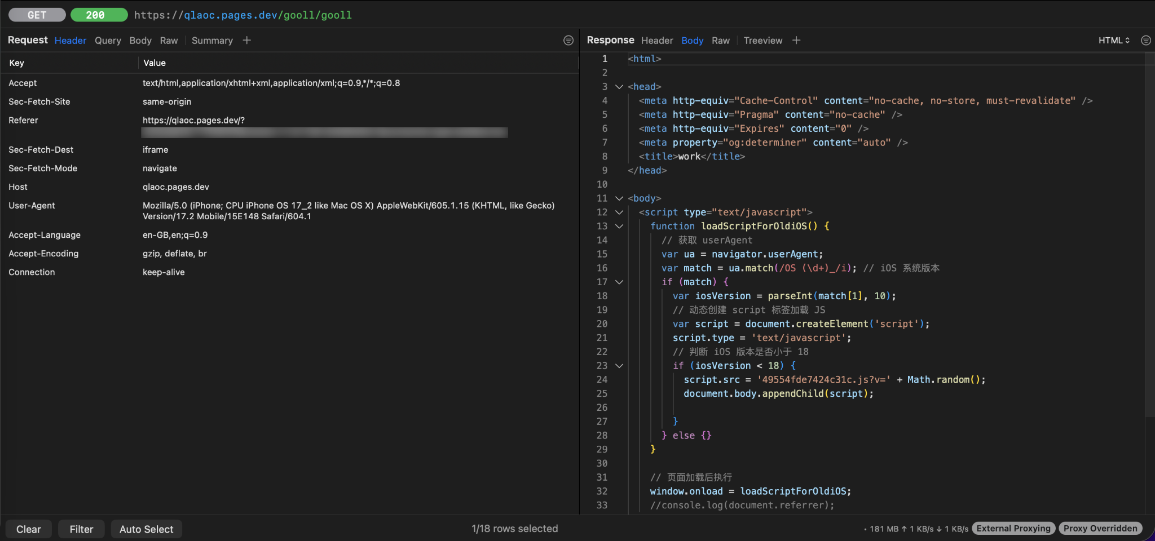Select the Key column header
This screenshot has width=1155, height=541.
16,63
